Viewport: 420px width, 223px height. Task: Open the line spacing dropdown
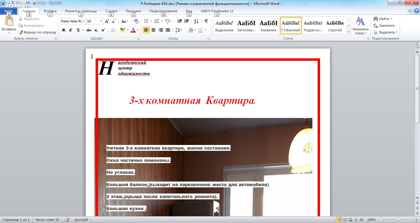(179, 30)
